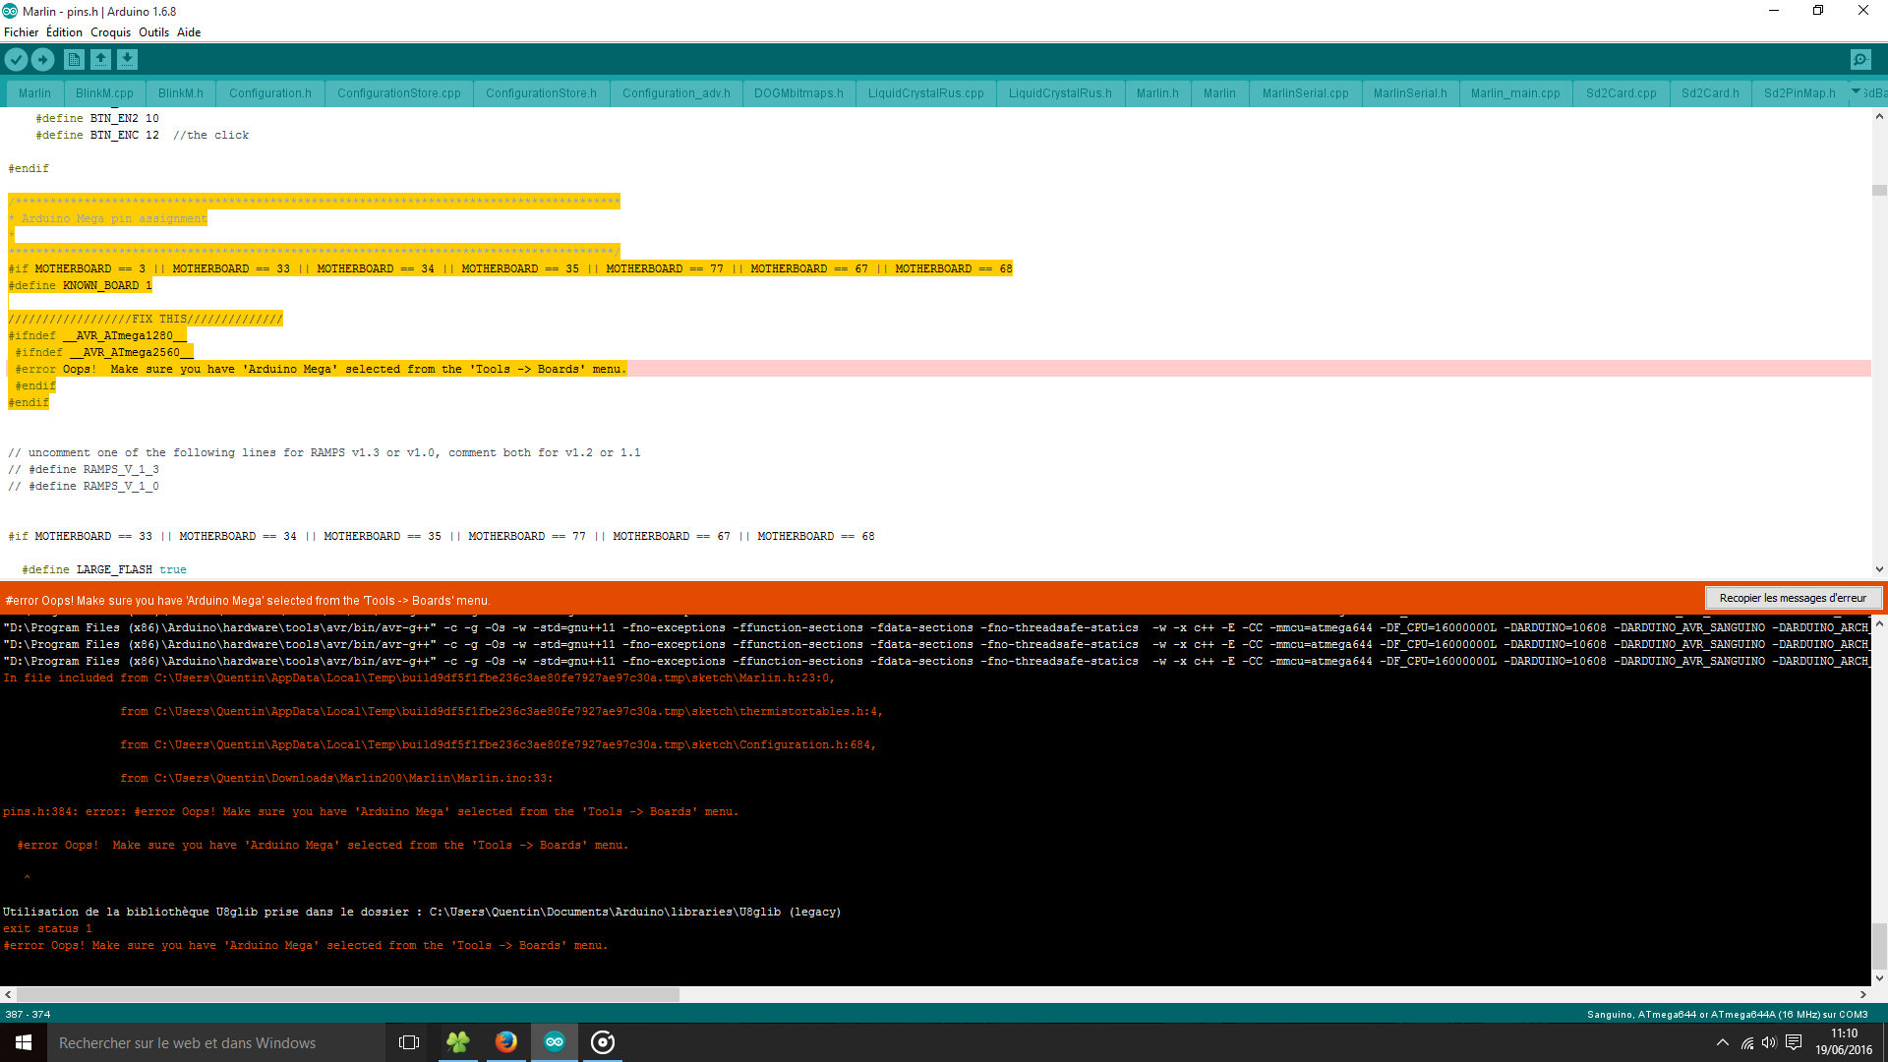Show hidden system tray icons
The image size is (1888, 1062).
[x=1722, y=1042]
